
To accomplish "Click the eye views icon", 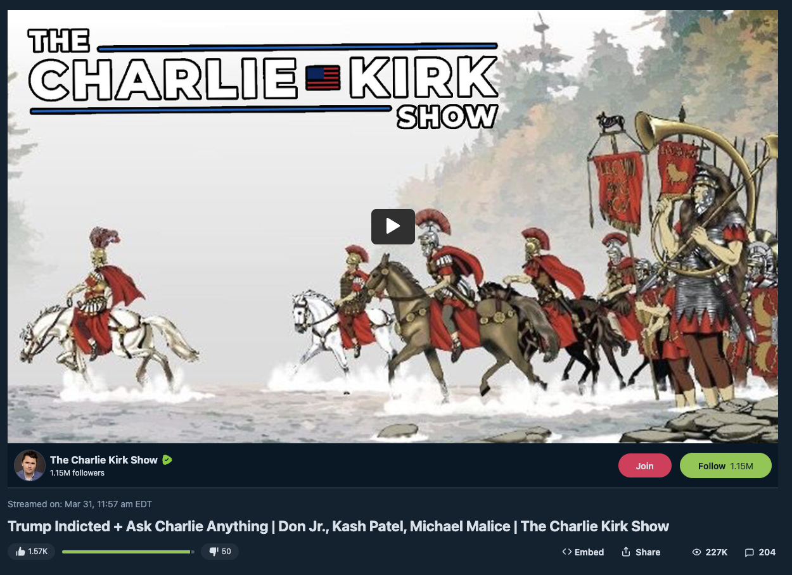I will tap(697, 552).
